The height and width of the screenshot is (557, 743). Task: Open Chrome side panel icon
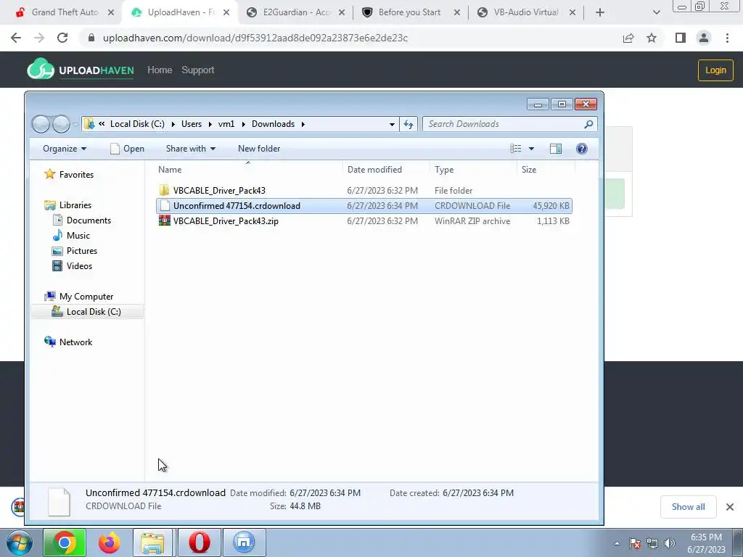tap(681, 38)
